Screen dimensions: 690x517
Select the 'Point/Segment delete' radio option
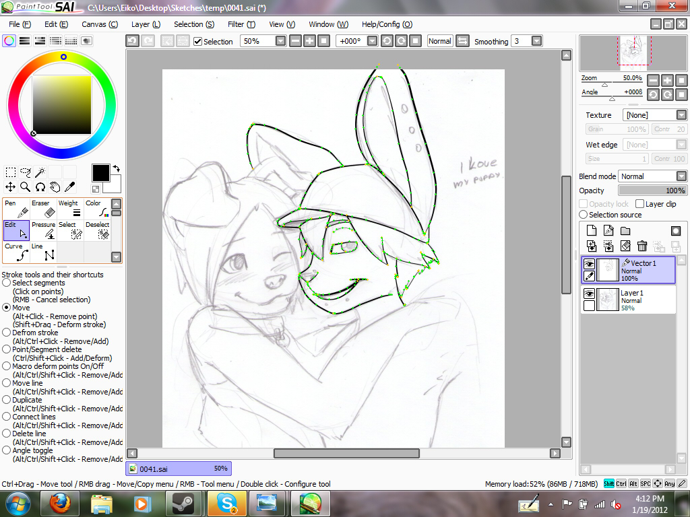(x=7, y=349)
